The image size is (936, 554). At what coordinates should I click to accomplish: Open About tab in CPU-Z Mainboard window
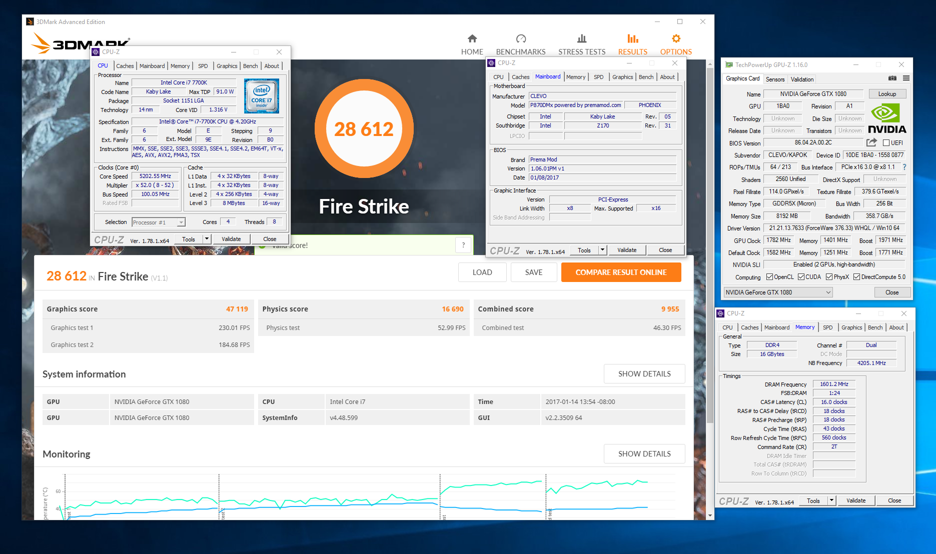click(x=667, y=77)
